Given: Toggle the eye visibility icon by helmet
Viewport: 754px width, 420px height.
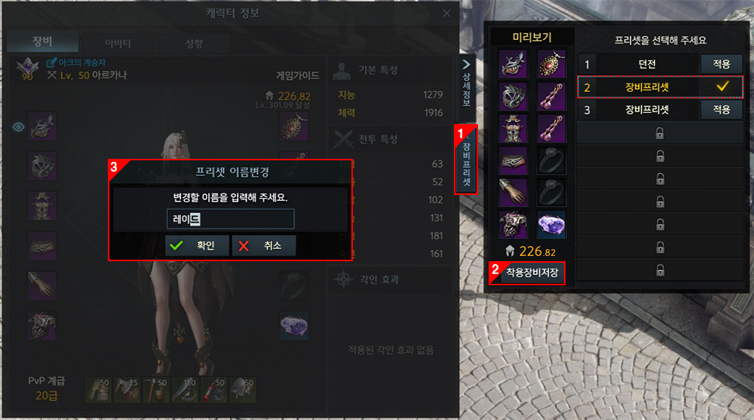Looking at the screenshot, I should (x=18, y=126).
